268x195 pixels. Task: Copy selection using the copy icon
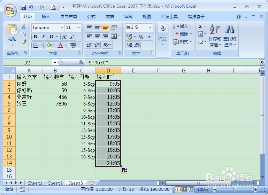click(24, 34)
